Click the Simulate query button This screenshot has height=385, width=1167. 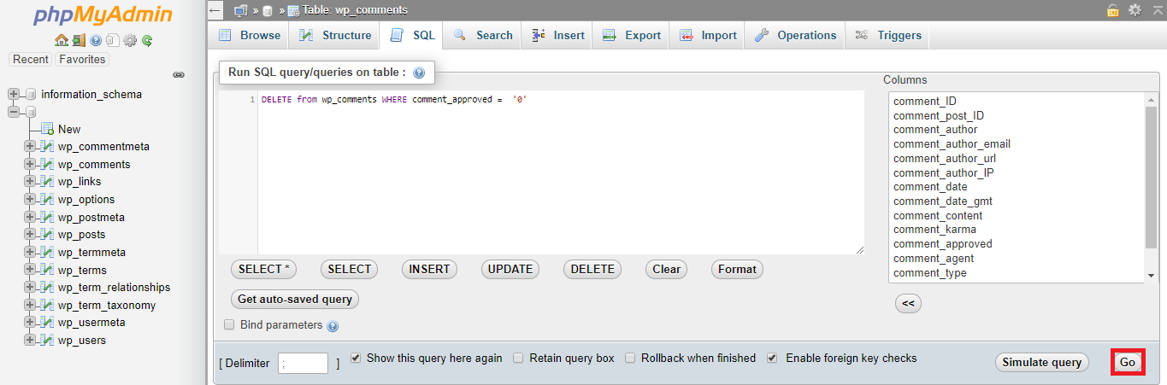[x=1042, y=362]
